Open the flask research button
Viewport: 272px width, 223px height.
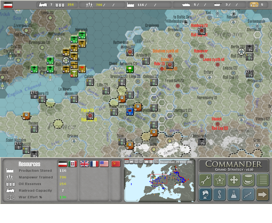point(234,194)
